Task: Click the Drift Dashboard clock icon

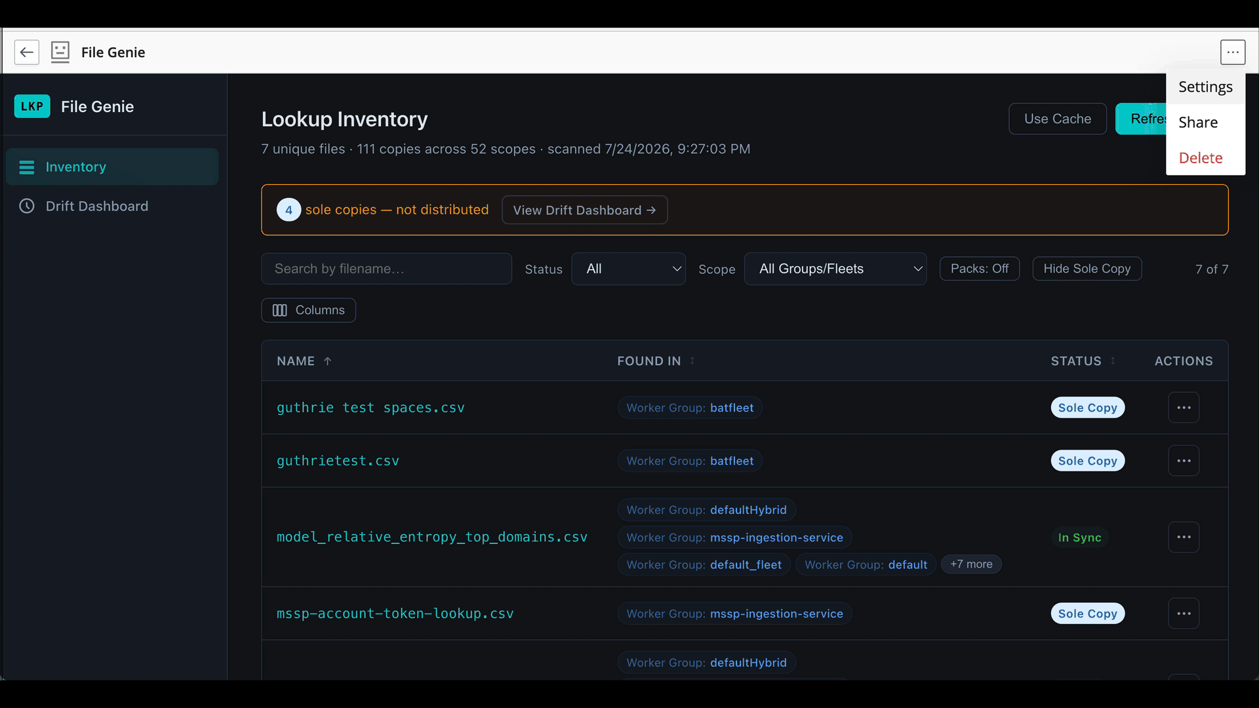Action: 27,206
